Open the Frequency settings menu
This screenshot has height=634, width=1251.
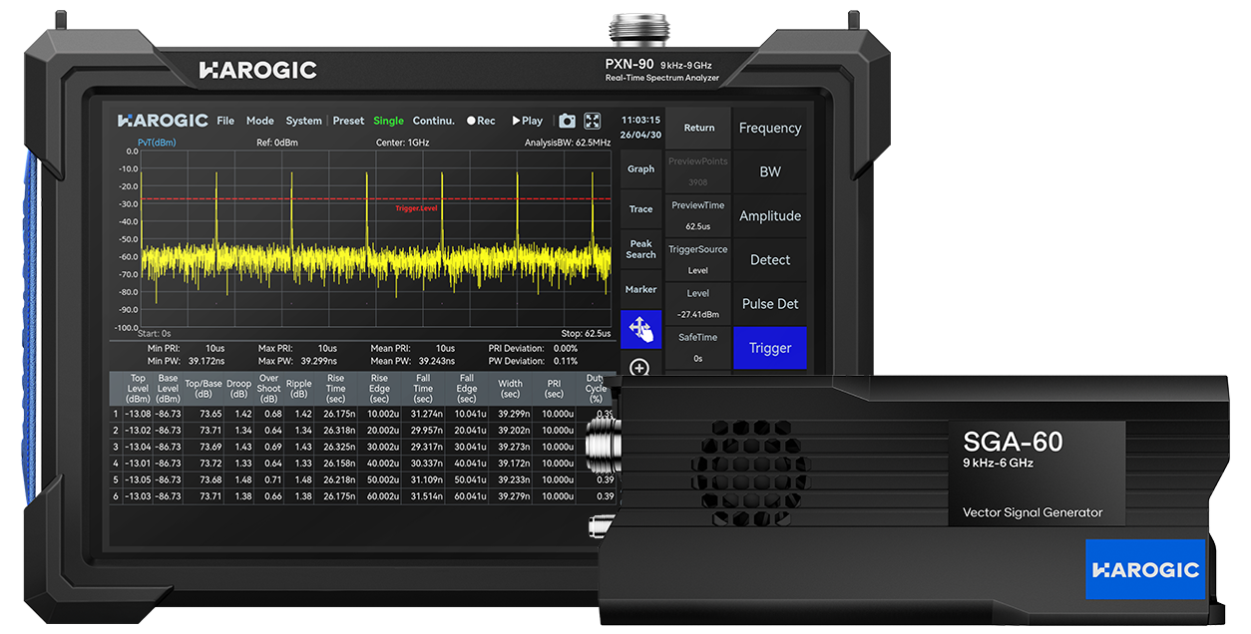770,128
